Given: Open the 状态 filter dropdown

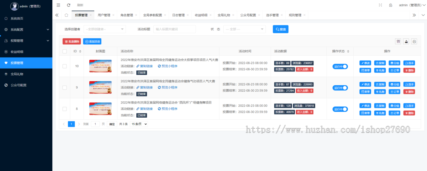Looking at the screenshot, I should click(x=244, y=29).
